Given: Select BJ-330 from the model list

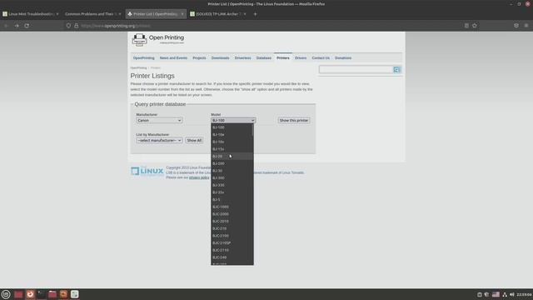Looking at the screenshot, I should tap(232, 185).
